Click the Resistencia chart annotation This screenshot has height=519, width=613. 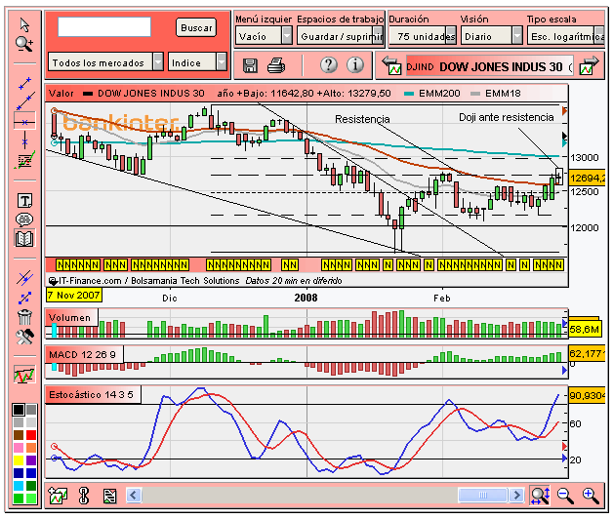(362, 119)
